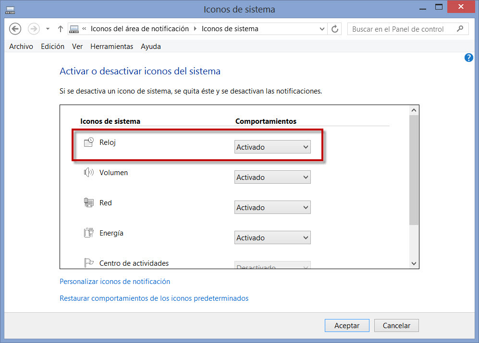Click the down arrow of the list scrollbar

(x=414, y=263)
